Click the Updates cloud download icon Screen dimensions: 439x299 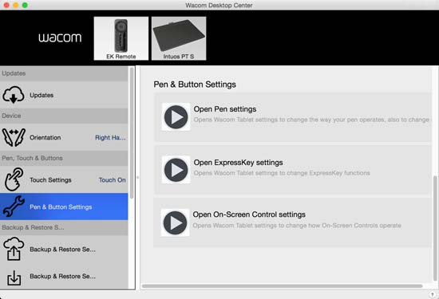pos(13,95)
